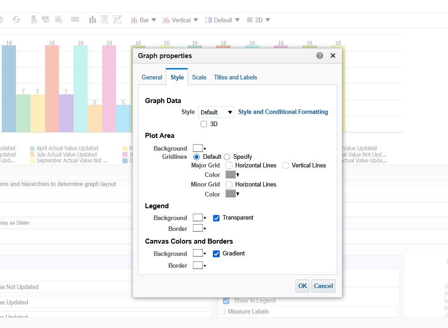Open the Default style toolbar dropdown
Screen dimensions: 448x328
tap(237, 20)
